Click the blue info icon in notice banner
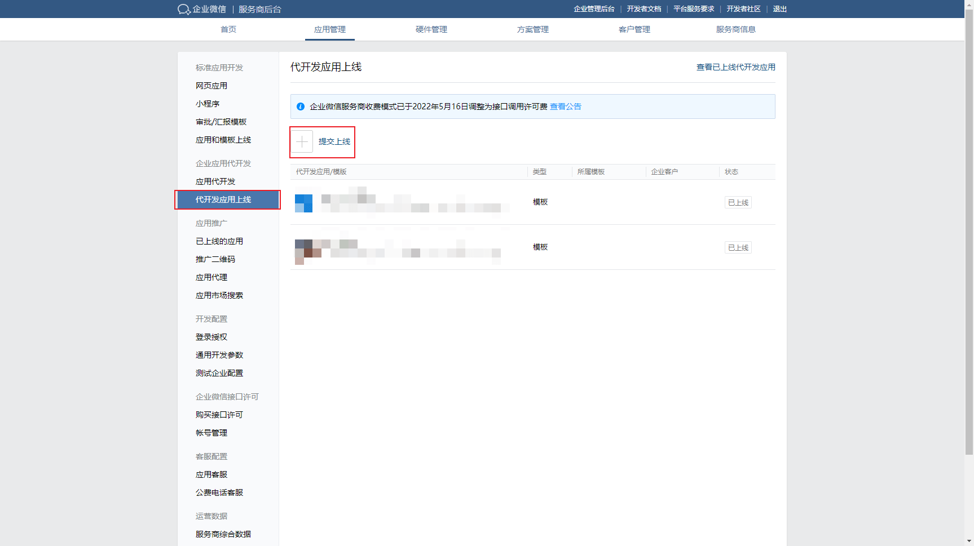The width and height of the screenshot is (974, 546). click(301, 106)
